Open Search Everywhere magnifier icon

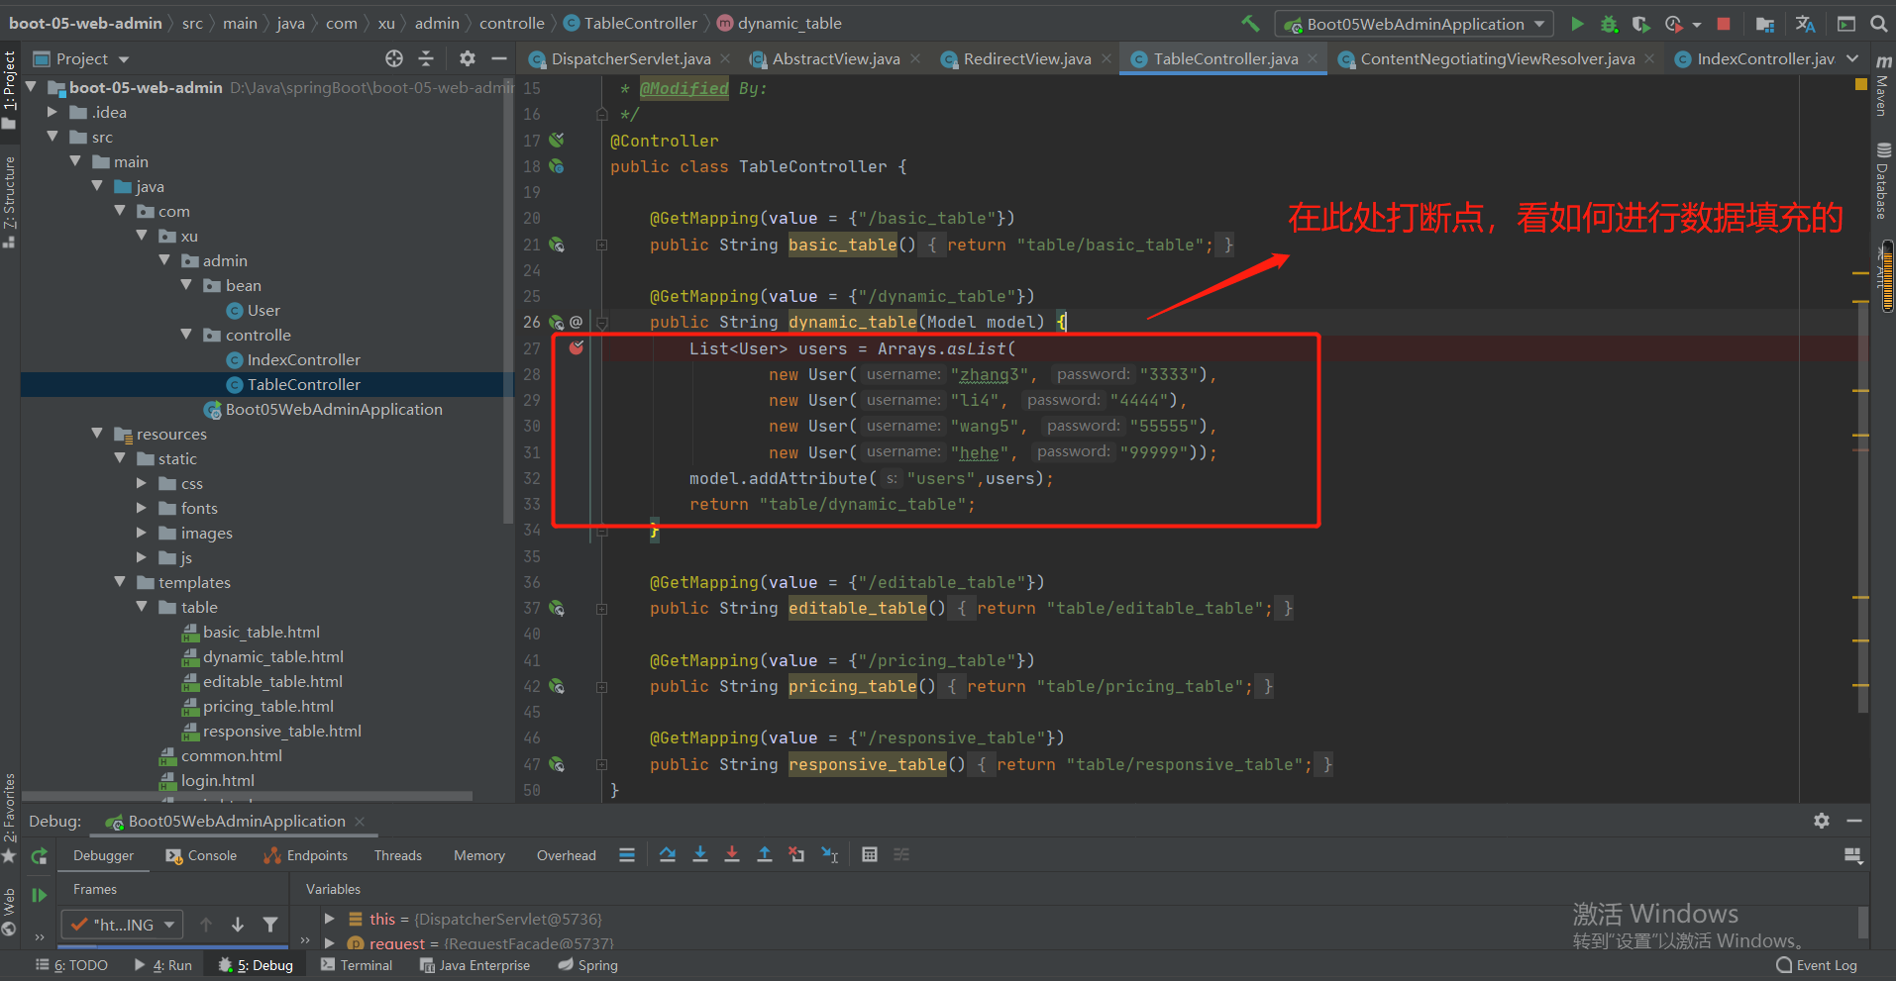[1878, 24]
